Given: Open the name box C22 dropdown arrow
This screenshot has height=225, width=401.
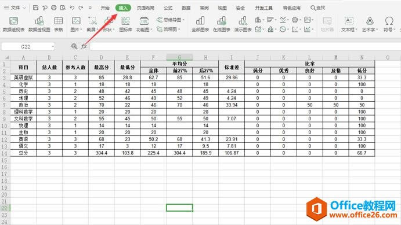Looking at the screenshot, I should [x=53, y=47].
